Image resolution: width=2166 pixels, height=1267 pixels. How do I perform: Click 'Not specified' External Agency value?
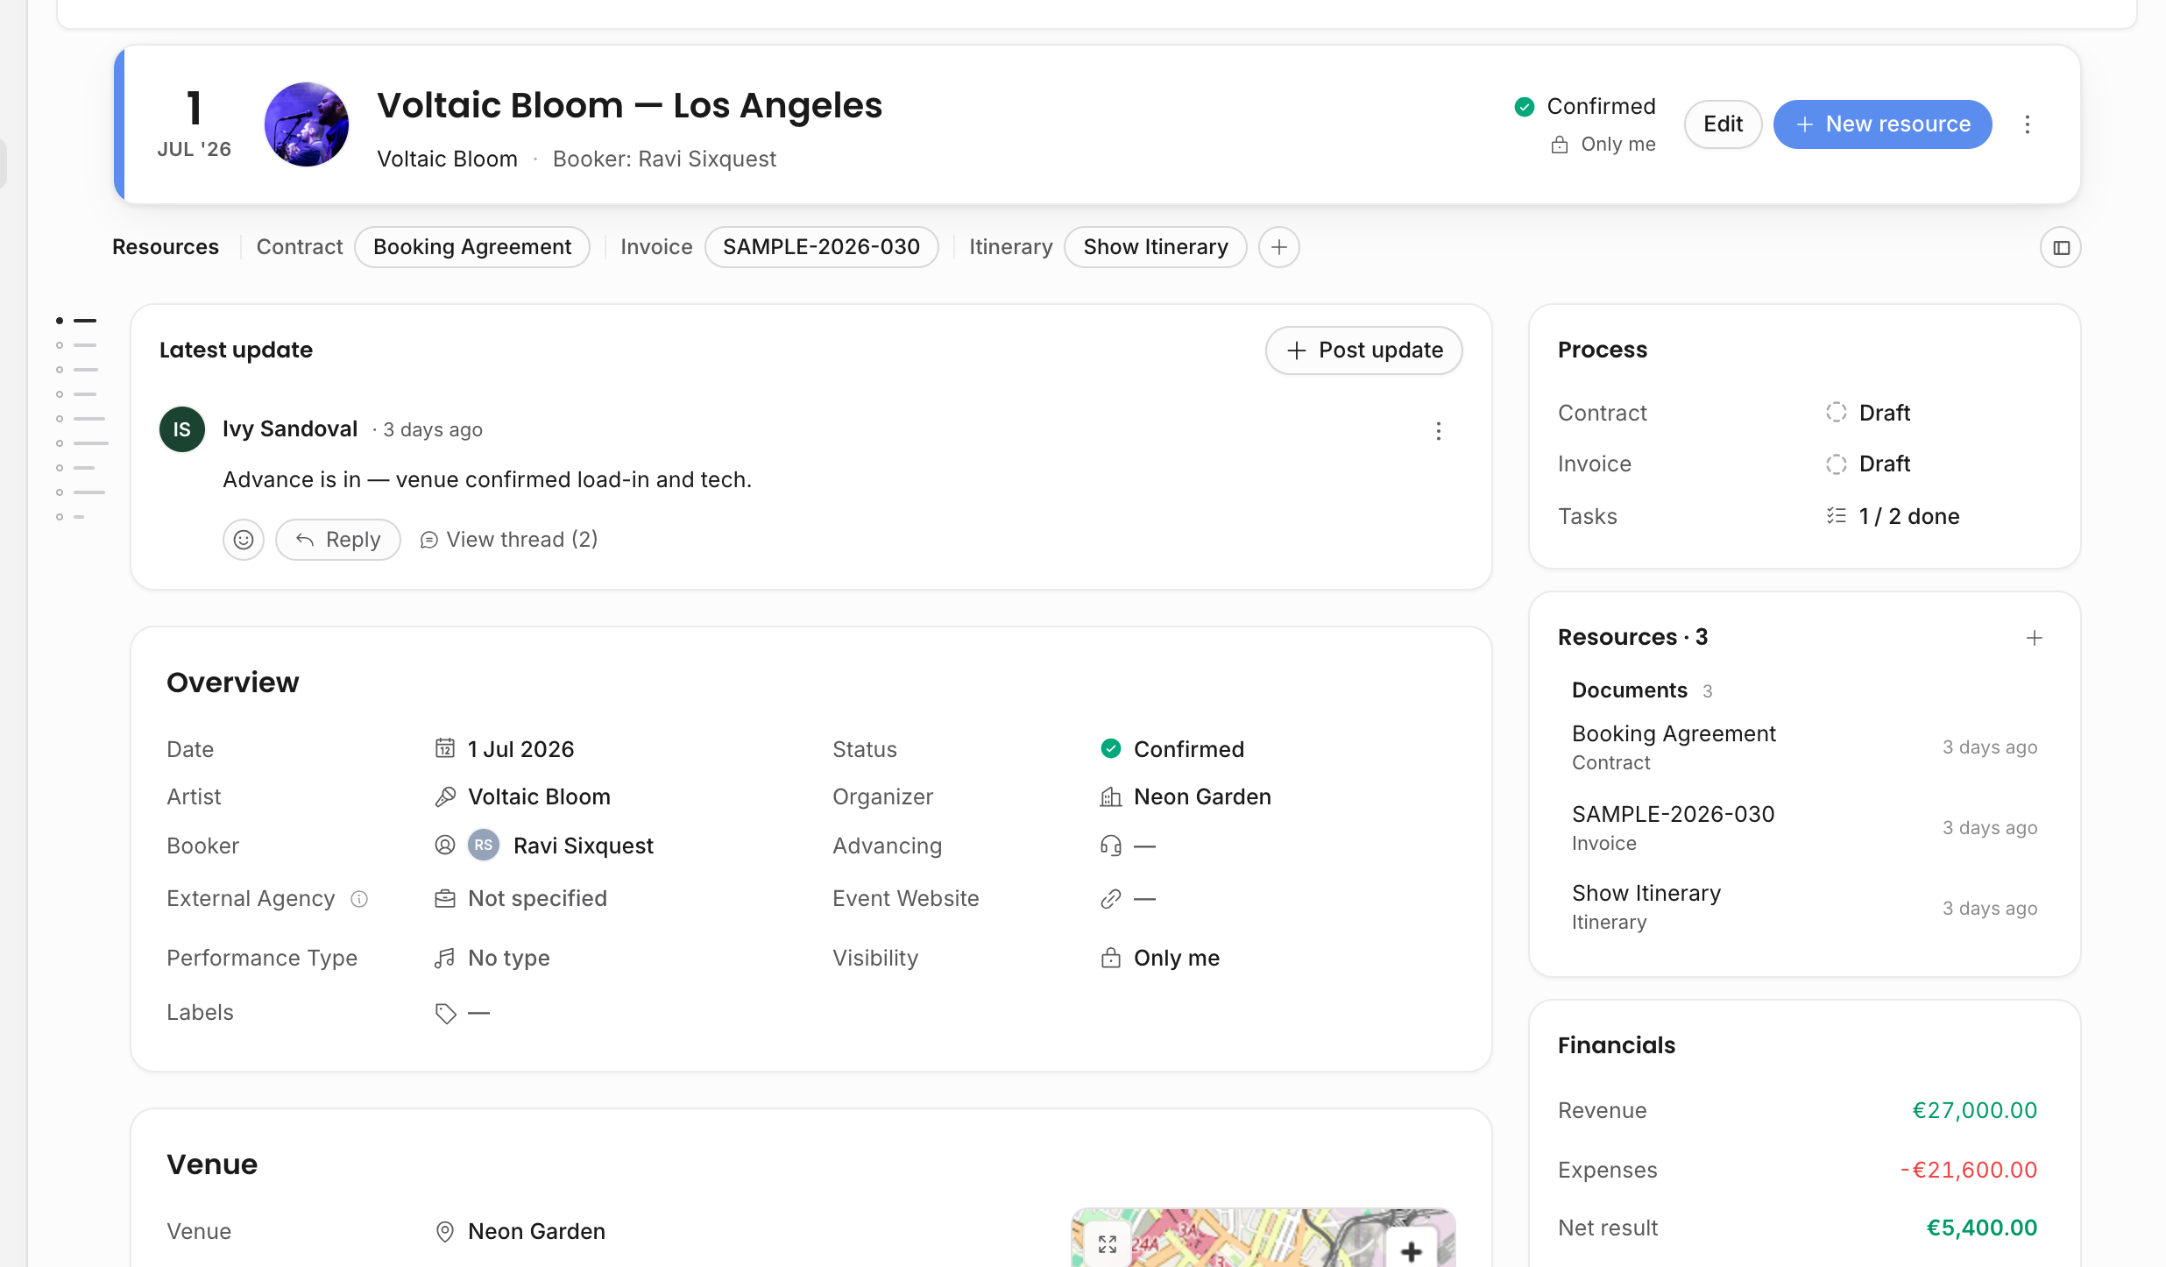[537, 898]
